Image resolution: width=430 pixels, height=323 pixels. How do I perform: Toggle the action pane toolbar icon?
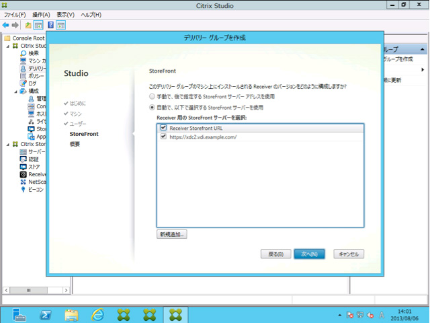(60, 26)
